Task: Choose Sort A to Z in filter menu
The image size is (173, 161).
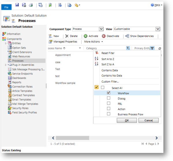Action: [x=108, y=59]
